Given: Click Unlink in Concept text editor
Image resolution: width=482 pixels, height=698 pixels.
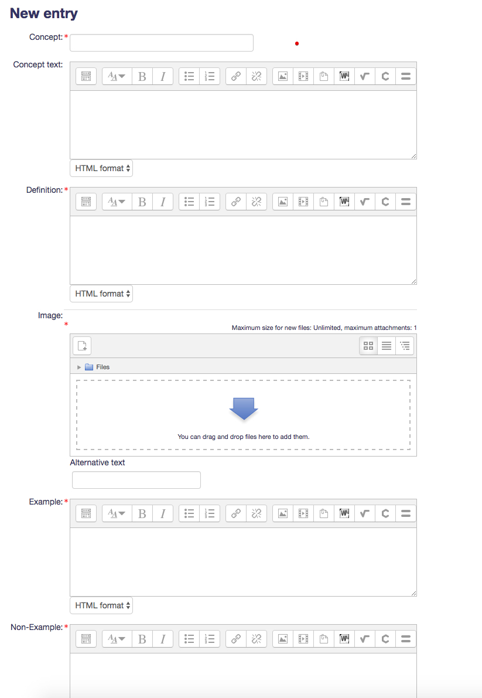Looking at the screenshot, I should coord(257,76).
